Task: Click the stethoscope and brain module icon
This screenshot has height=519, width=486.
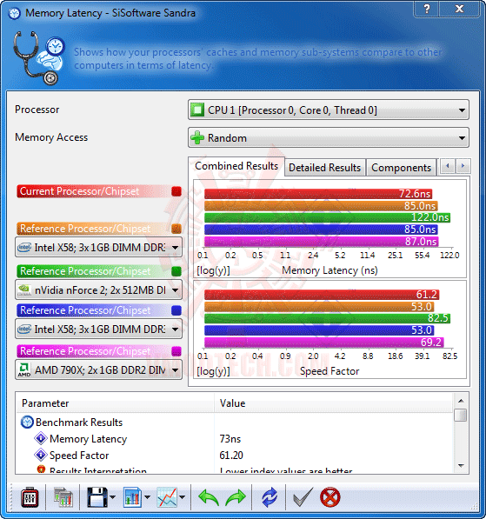Action: pos(39,57)
